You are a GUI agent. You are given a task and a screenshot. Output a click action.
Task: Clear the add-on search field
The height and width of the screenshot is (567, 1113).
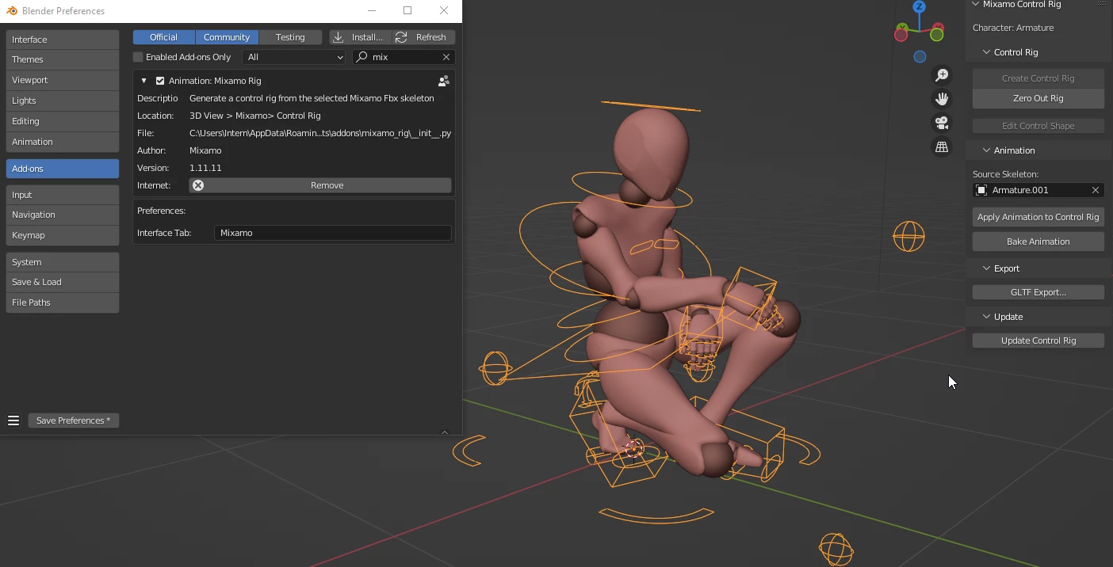(x=446, y=57)
